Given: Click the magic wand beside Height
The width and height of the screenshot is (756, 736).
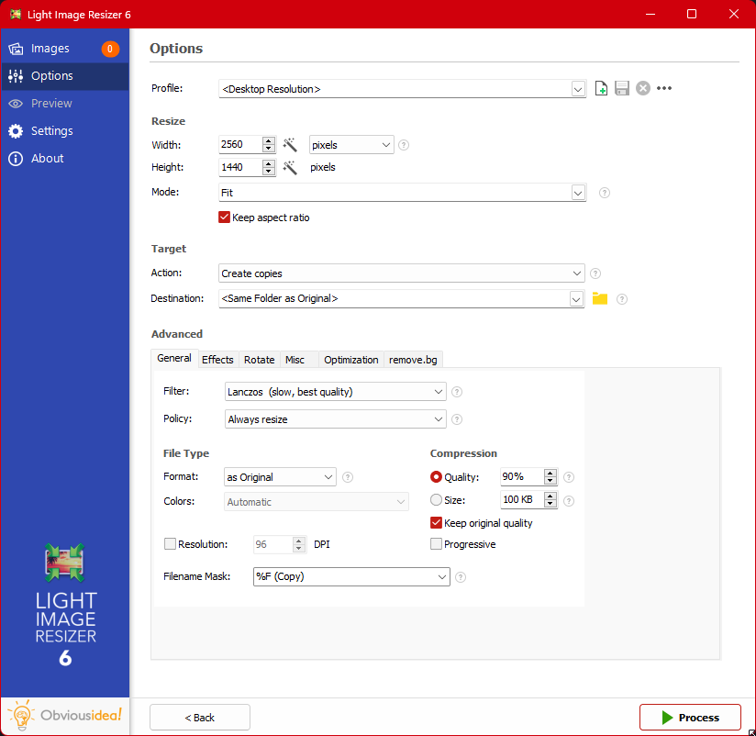Looking at the screenshot, I should click(x=290, y=168).
